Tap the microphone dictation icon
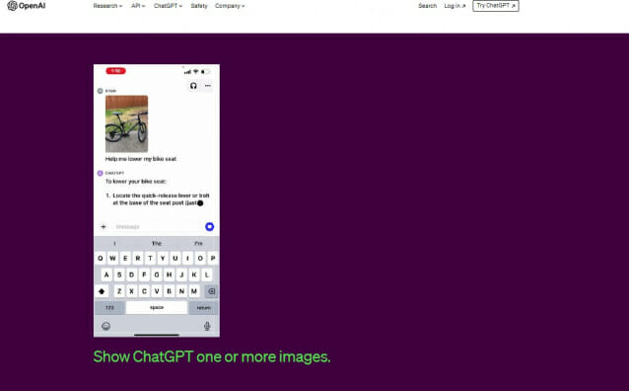 pyautogui.click(x=207, y=326)
